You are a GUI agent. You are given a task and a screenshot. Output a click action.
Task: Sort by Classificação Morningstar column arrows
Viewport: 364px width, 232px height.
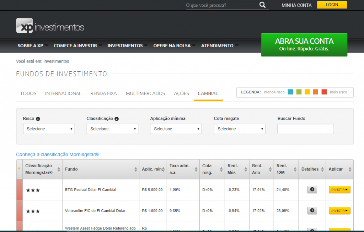(59, 169)
